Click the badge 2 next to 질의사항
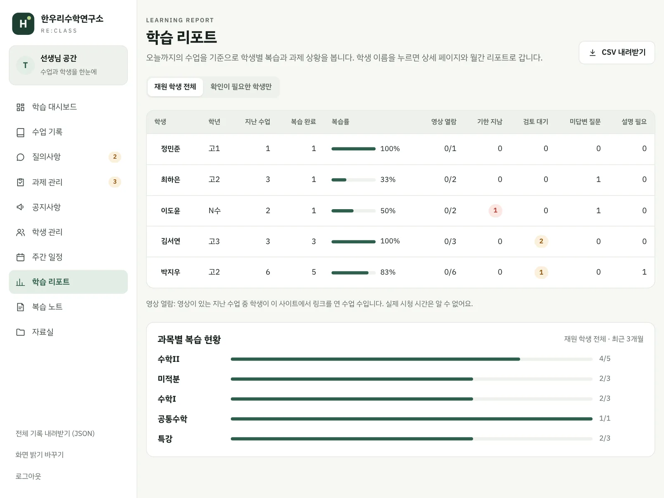Image resolution: width=664 pixels, height=498 pixels. tap(115, 157)
